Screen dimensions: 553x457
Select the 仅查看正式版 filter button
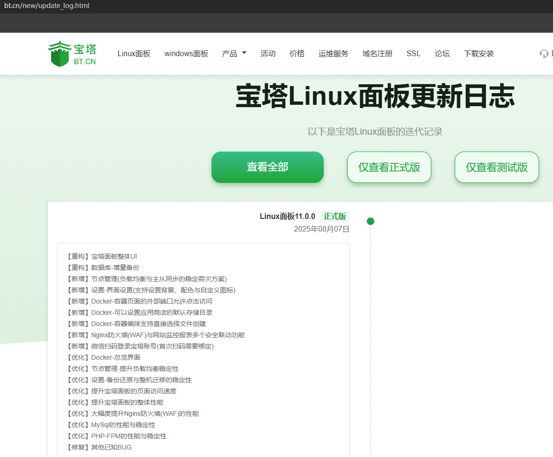pyautogui.click(x=389, y=167)
